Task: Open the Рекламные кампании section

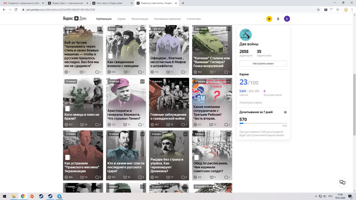Action: (167, 19)
